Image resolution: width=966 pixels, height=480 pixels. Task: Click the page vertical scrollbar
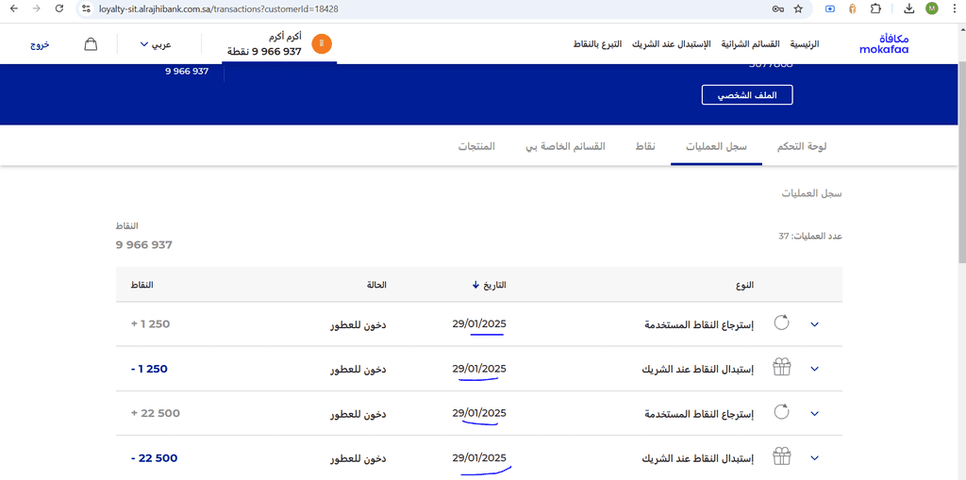point(961,161)
